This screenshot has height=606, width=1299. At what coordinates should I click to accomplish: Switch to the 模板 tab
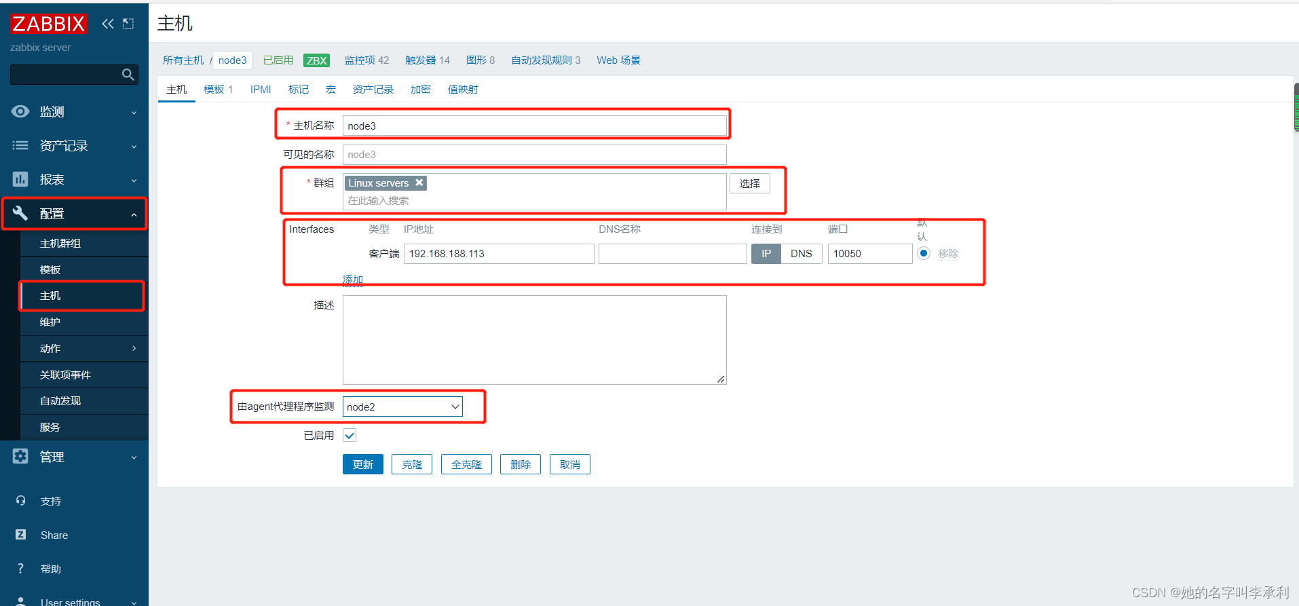[219, 90]
